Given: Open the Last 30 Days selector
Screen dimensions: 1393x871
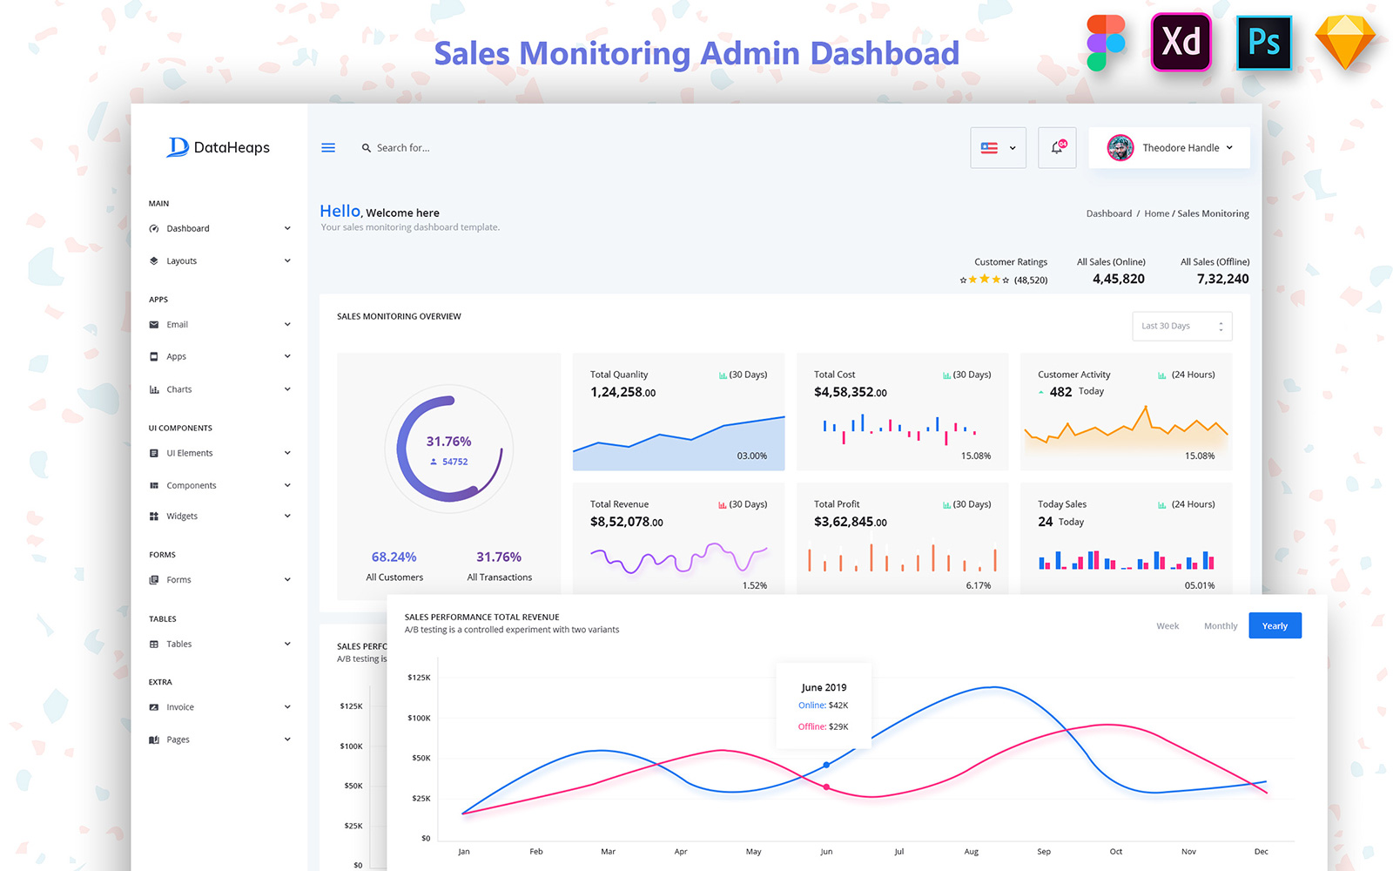Looking at the screenshot, I should coord(1181,326).
